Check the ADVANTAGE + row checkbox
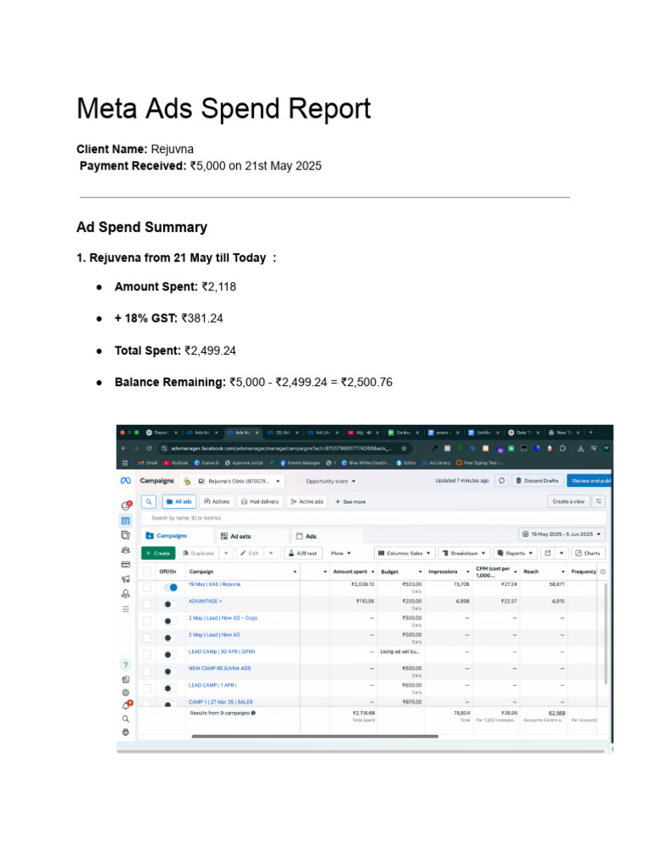 [147, 604]
